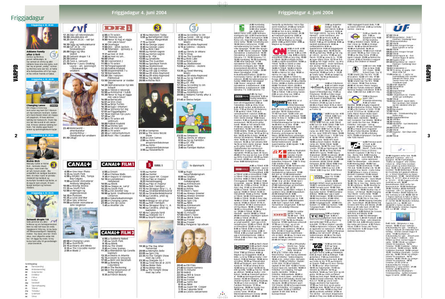Open the 3+ channel logo heading its listings column
The image size is (445, 299).
pos(194,28)
